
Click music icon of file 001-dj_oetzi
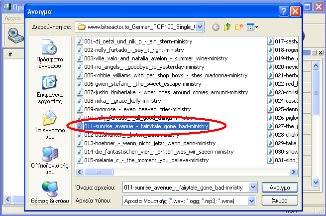[80, 41]
